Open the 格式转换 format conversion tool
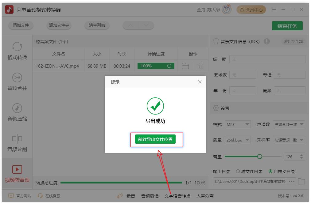 click(x=17, y=51)
